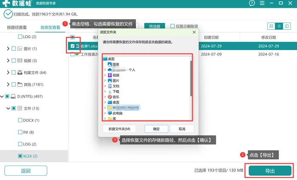Tick the 视频 (3) category checkbox
The height and width of the screenshot is (180, 297).
pos(14,61)
